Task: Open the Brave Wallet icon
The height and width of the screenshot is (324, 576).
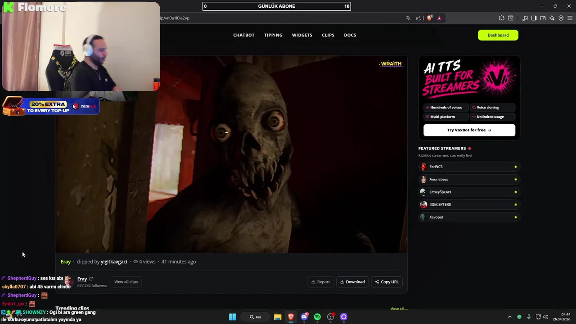Action: pyautogui.click(x=543, y=18)
